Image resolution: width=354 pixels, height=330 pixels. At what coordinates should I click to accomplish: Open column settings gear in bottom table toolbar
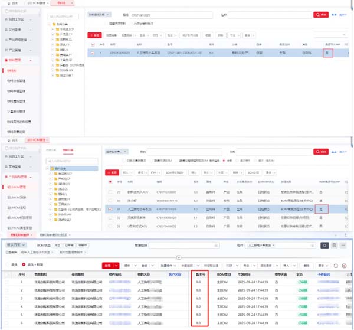[x=345, y=266]
